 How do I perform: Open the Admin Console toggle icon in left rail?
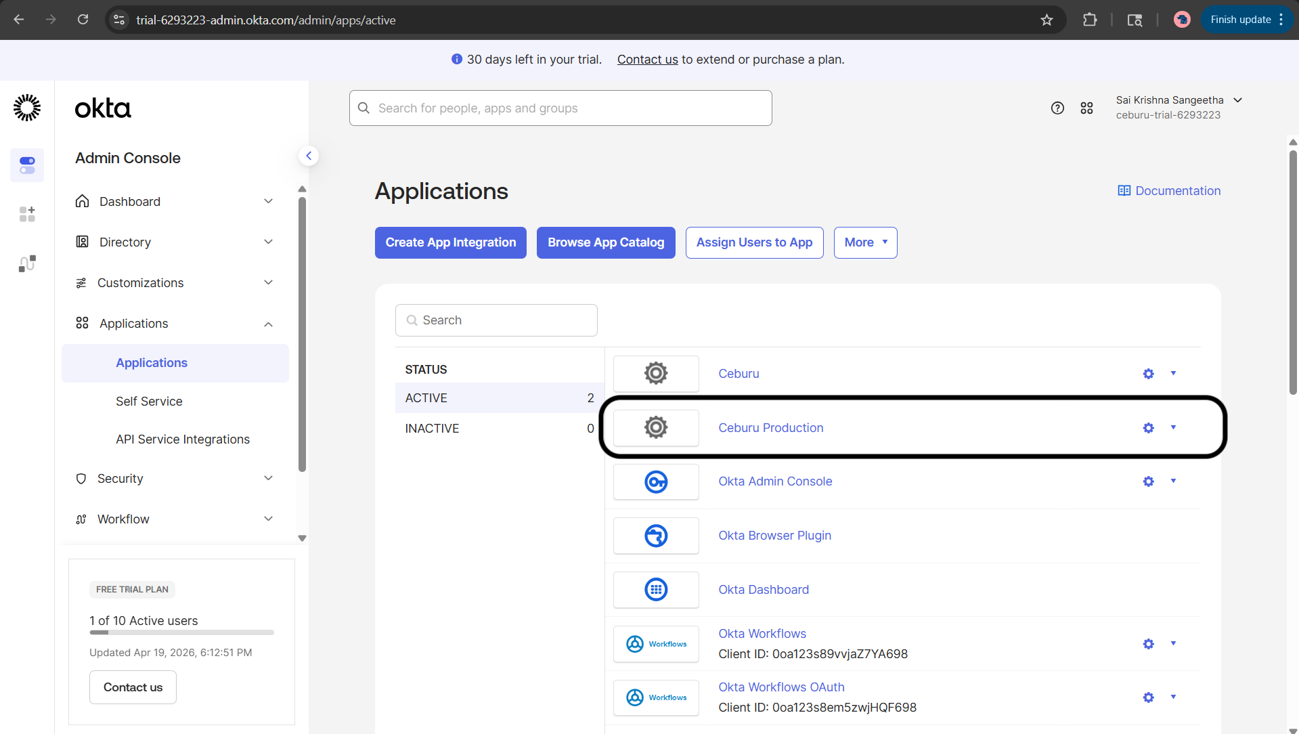(27, 165)
